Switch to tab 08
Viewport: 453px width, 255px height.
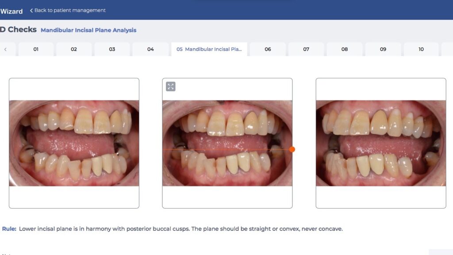point(345,49)
